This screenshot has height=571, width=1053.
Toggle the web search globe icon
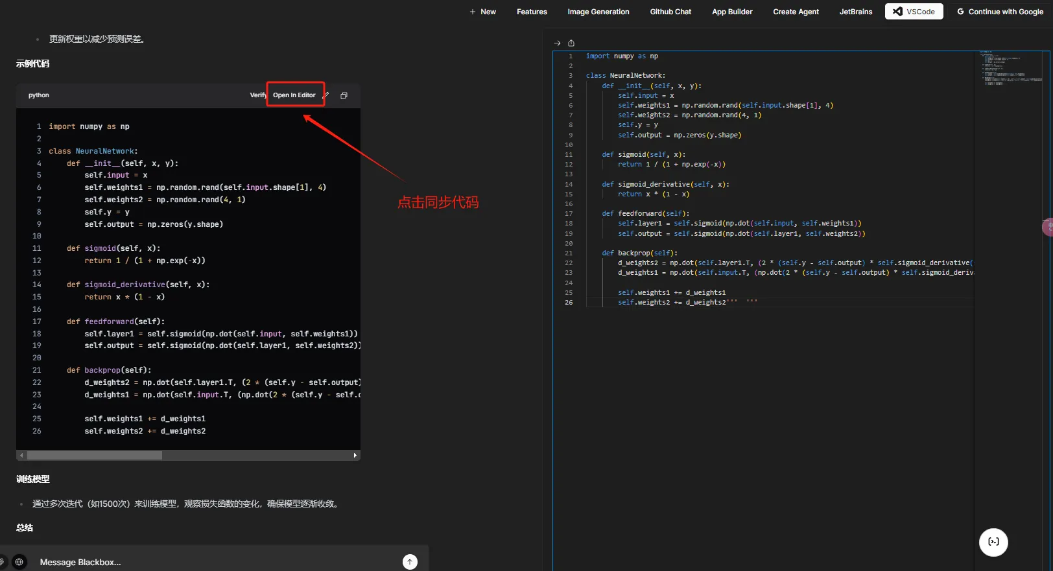coord(19,562)
